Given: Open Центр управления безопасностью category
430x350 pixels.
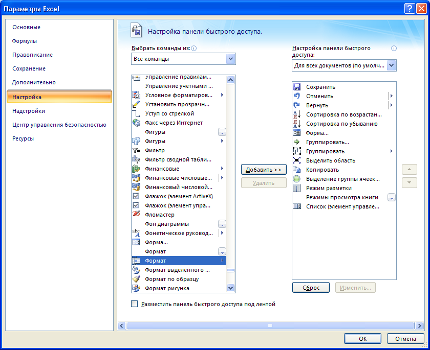Looking at the screenshot, I should click(59, 125).
